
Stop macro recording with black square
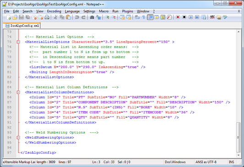[184, 17]
